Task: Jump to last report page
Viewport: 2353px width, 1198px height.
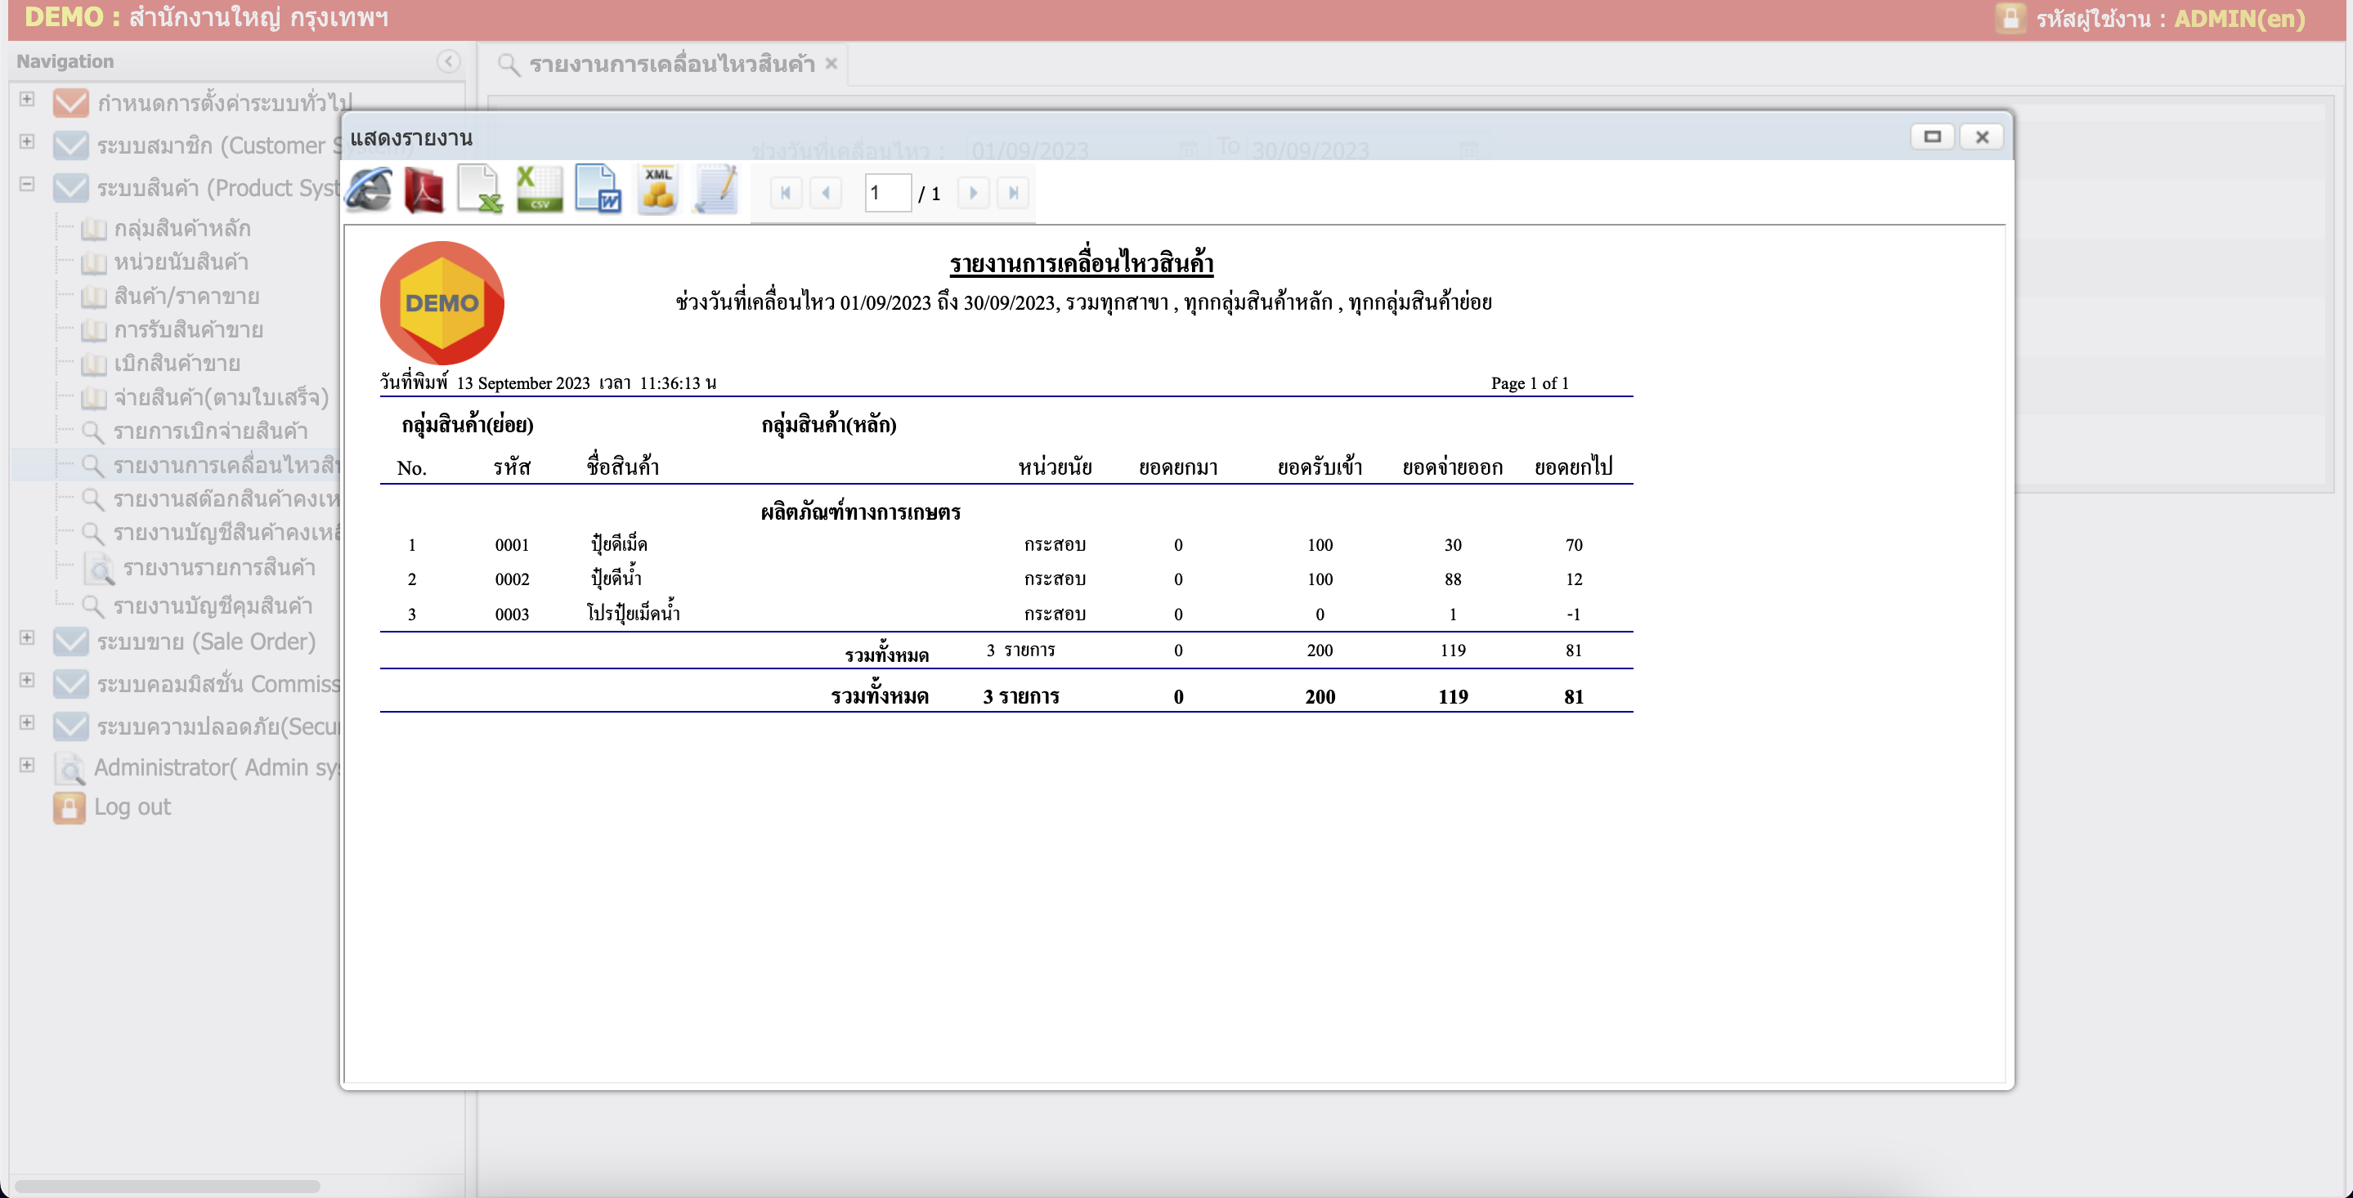Action: click(x=1013, y=193)
